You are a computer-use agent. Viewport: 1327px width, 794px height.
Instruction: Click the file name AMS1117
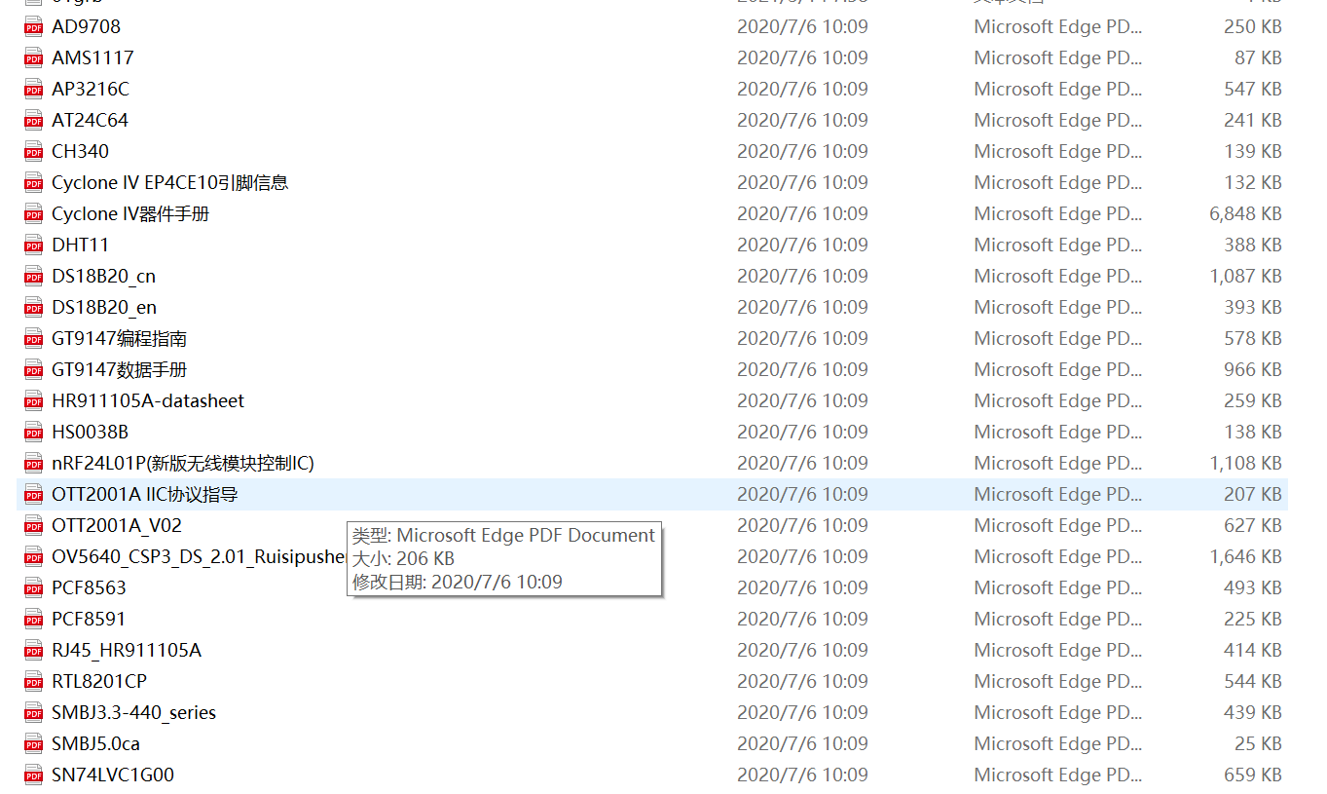(92, 57)
